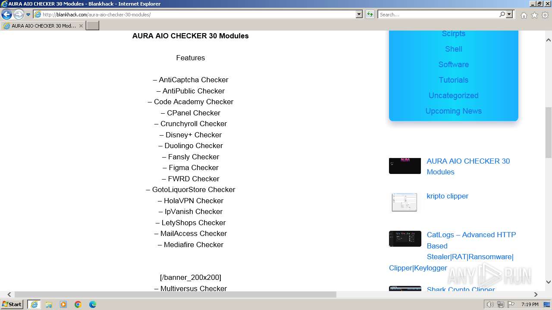Open the Tools gear icon
Viewport: 552px width, 310px height.
(545, 15)
